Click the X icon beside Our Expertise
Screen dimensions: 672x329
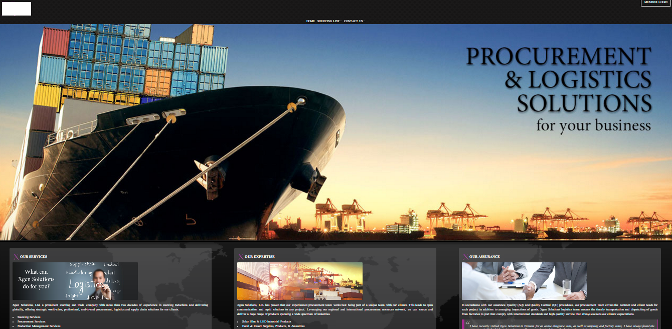[241, 257]
